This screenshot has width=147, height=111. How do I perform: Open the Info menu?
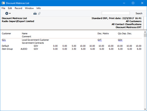point(38,8)
